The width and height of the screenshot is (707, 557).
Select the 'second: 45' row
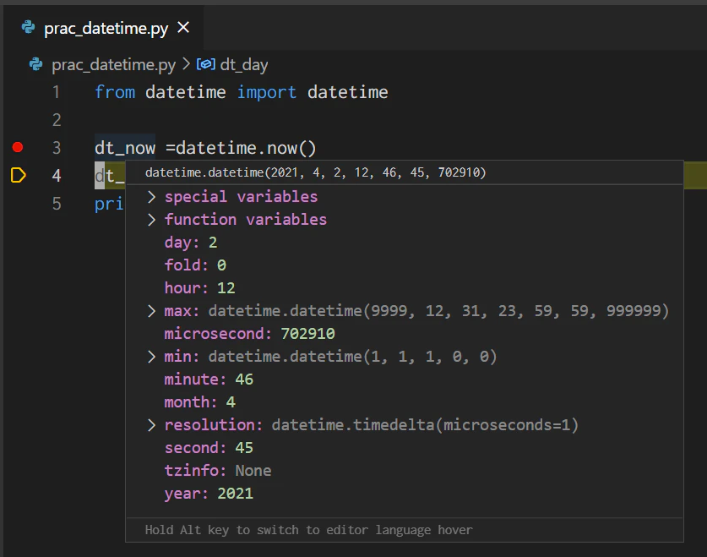(405, 448)
